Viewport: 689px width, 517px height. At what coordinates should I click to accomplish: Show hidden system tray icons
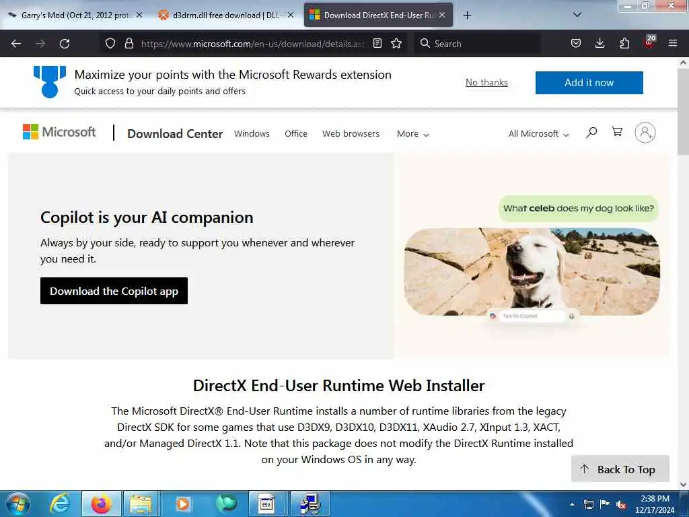click(x=572, y=504)
